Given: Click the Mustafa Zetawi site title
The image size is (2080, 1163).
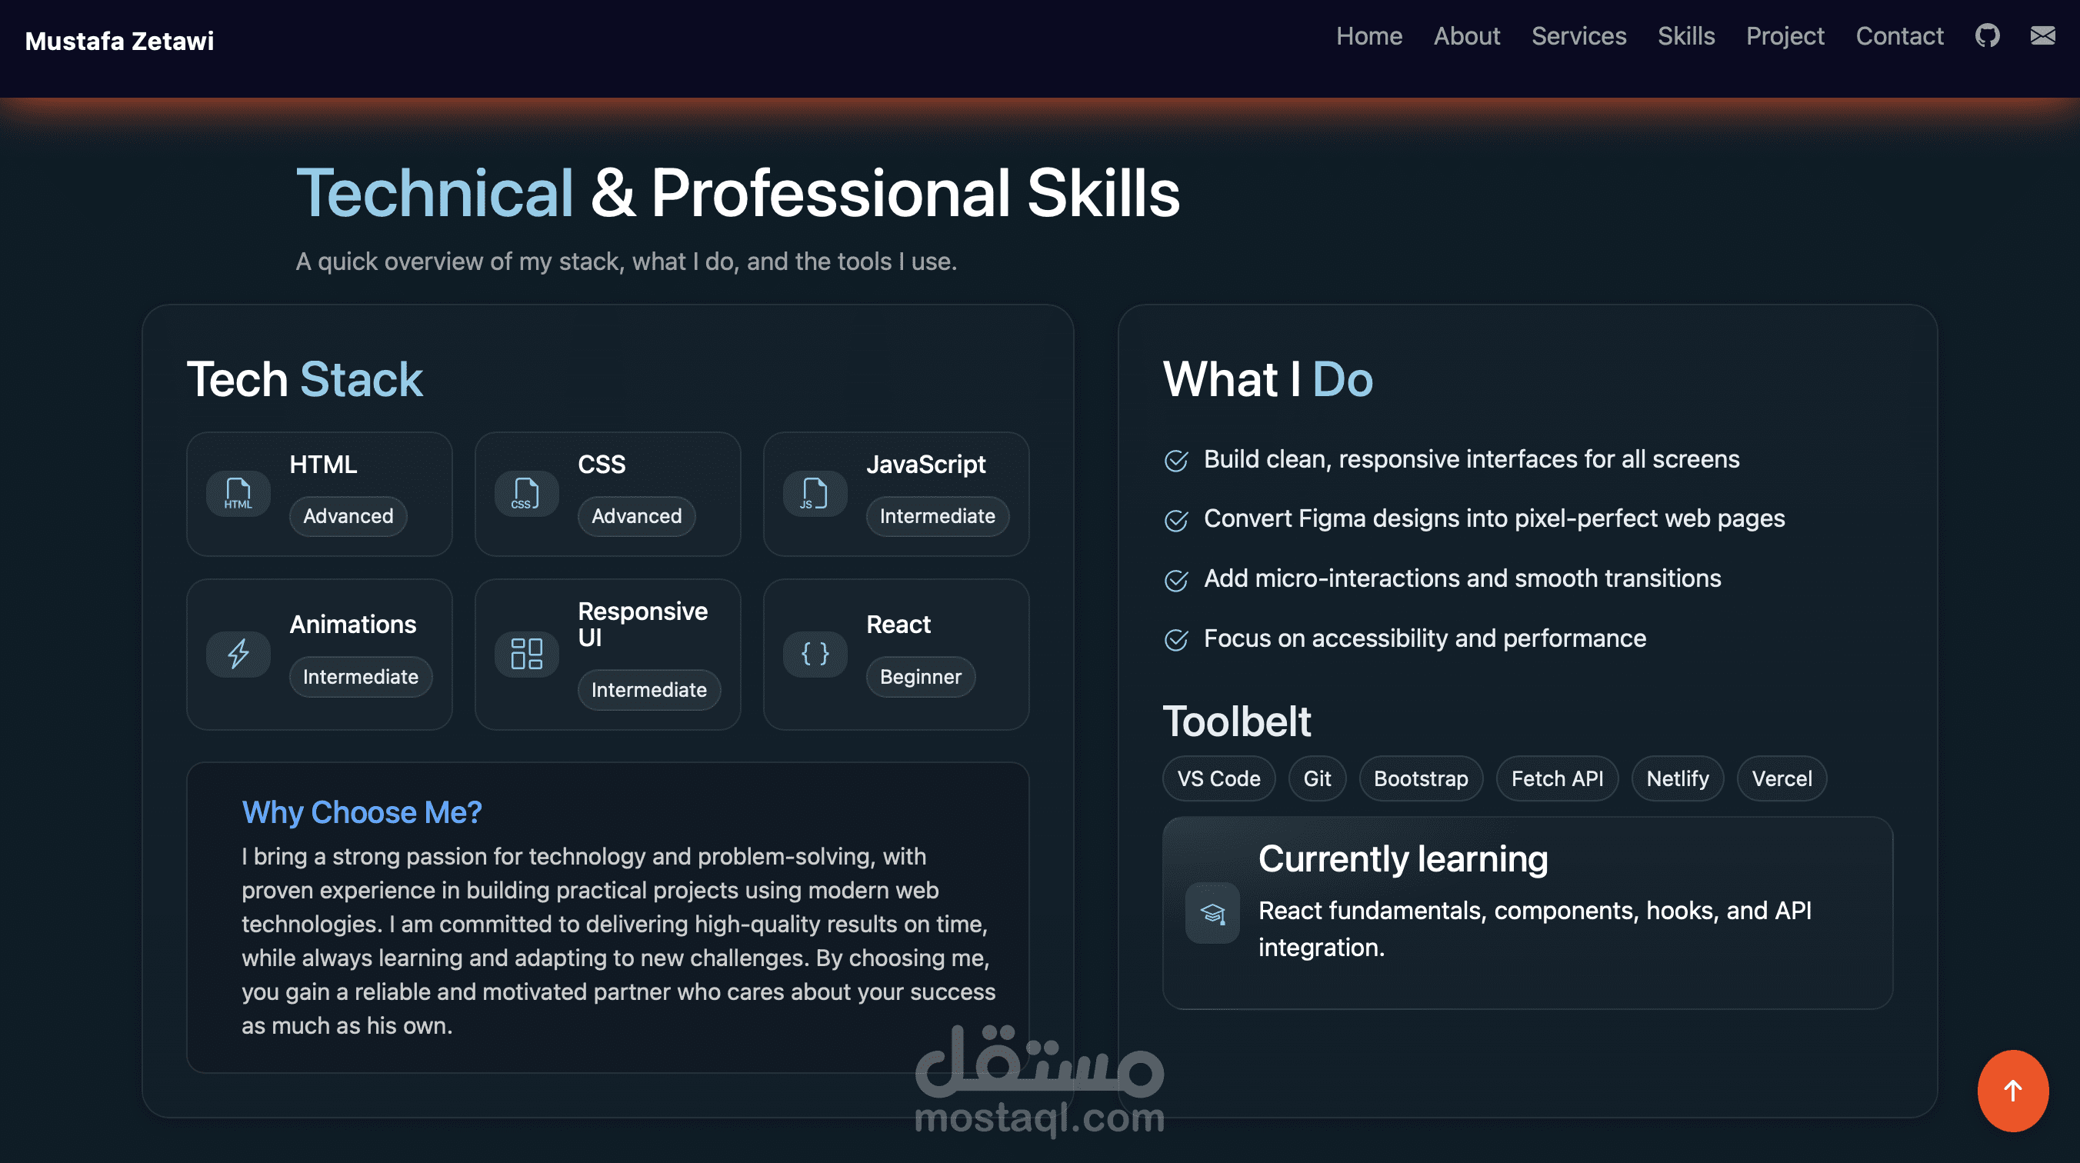Looking at the screenshot, I should [x=119, y=42].
